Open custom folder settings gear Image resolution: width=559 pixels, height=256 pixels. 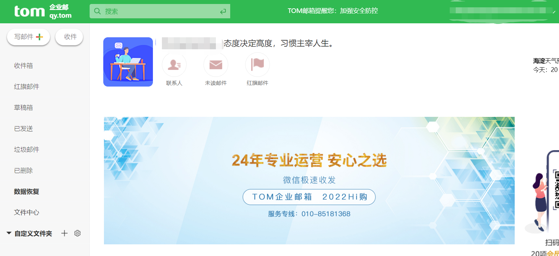click(x=77, y=233)
